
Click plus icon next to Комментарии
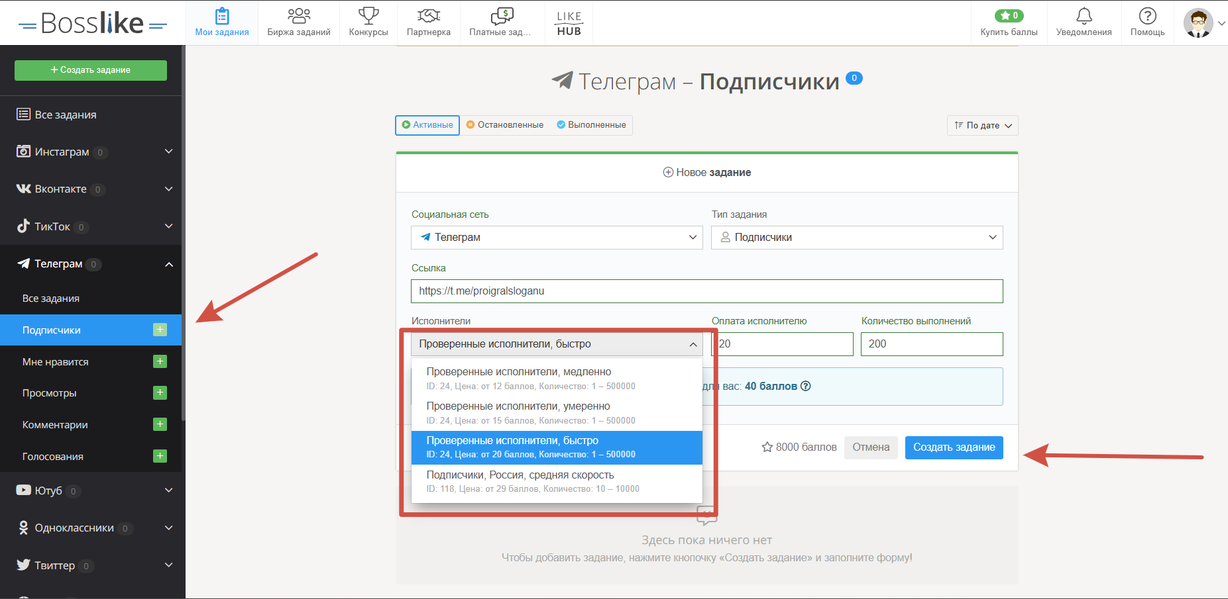160,424
